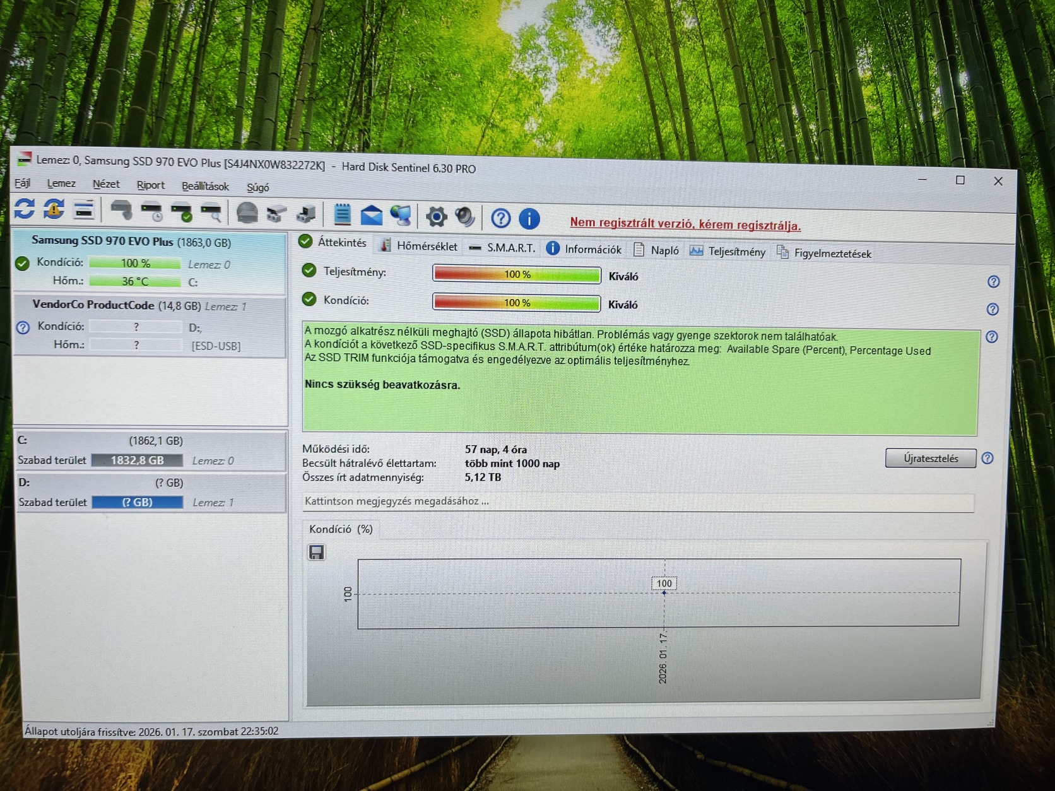Image resolution: width=1055 pixels, height=791 pixels.
Task: Select the D: partition row (? GB)
Action: point(151,493)
